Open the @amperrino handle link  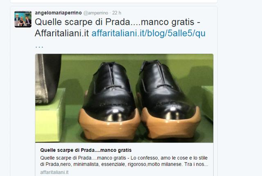click(95, 13)
